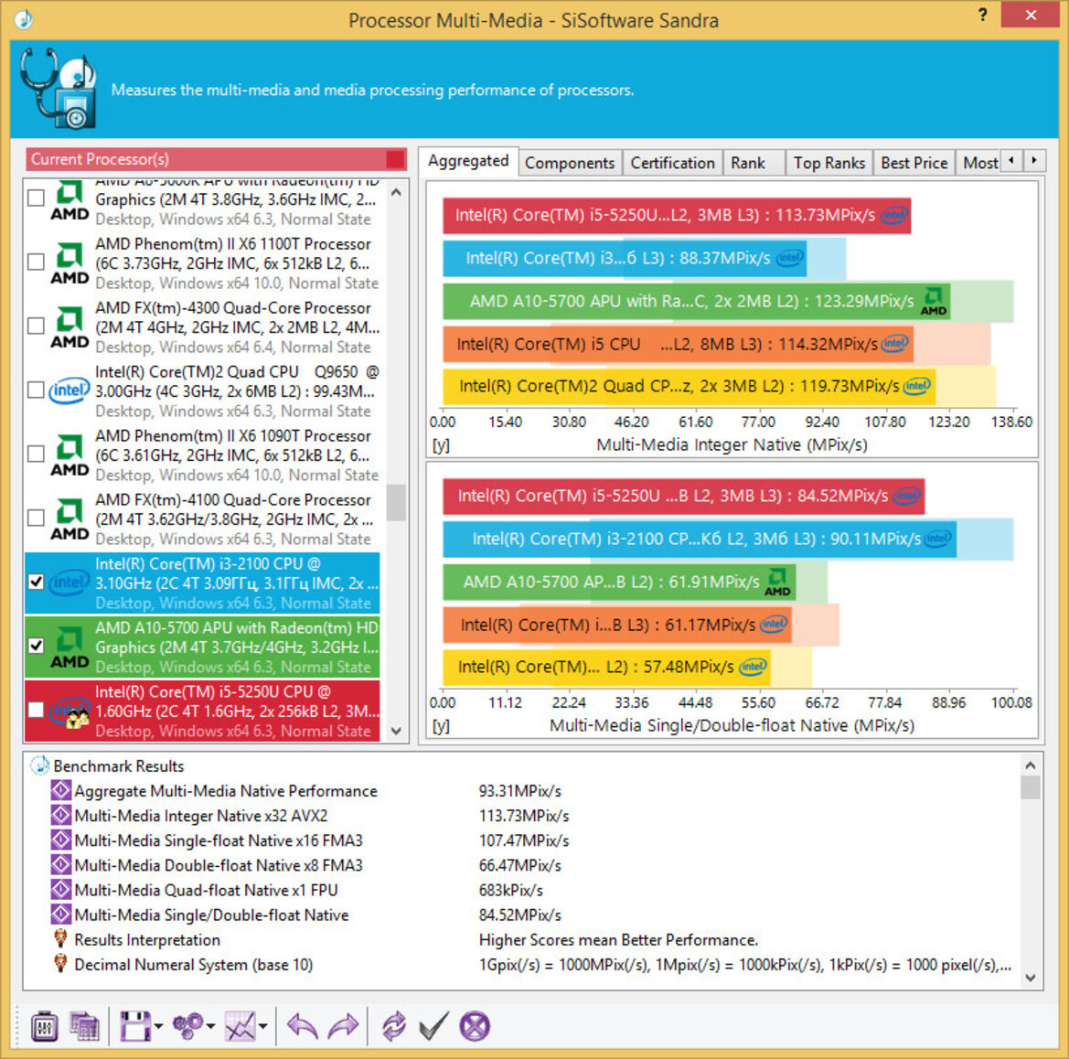Click the icon beside Multi-Media Single/Double-float Native result

coord(60,915)
